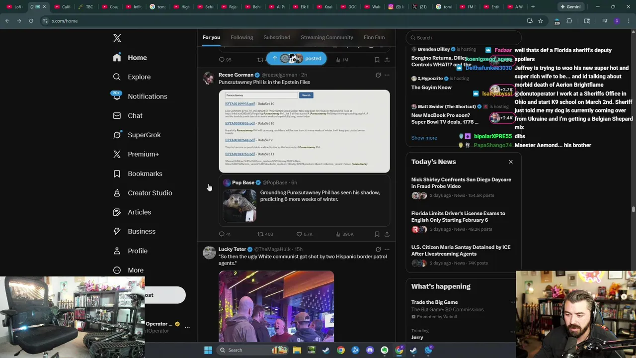Open Explore from the sidebar

tap(132, 77)
